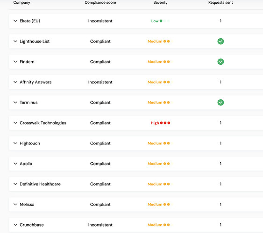Image resolution: width=263 pixels, height=233 pixels.
Task: Sort by Compliance score column header
Action: [100, 2]
